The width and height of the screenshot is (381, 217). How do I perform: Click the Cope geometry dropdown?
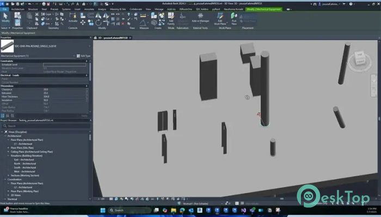click(46, 14)
